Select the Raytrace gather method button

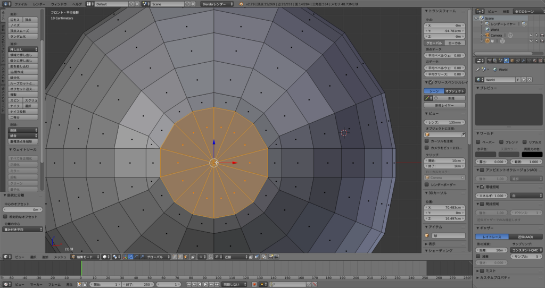(x=492, y=236)
